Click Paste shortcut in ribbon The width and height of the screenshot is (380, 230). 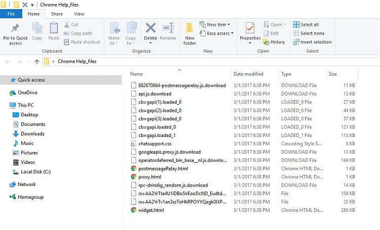pyautogui.click(x=82, y=42)
